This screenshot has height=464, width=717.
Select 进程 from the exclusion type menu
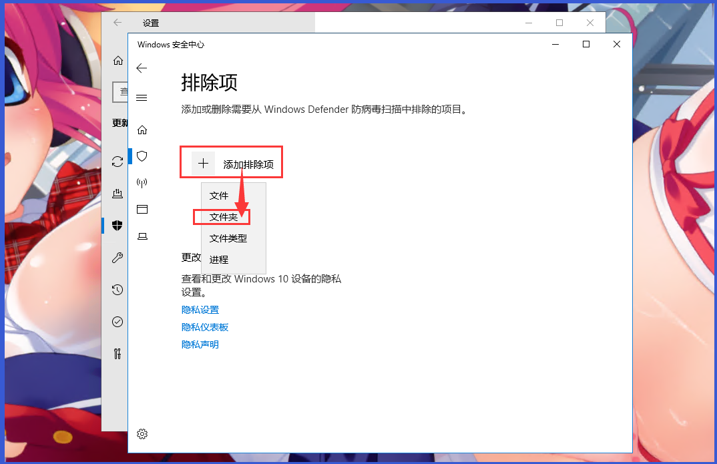click(218, 259)
